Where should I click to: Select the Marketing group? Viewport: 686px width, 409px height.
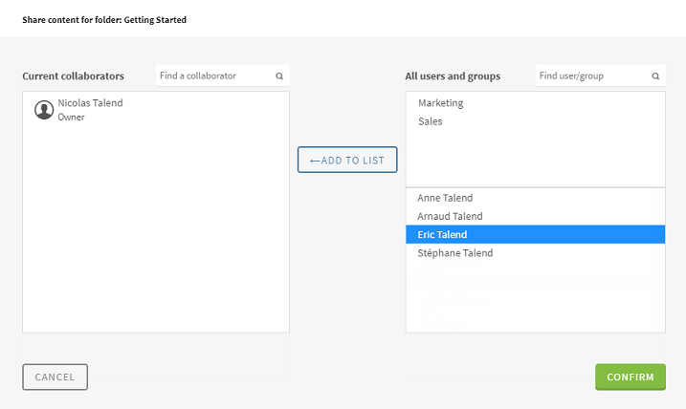click(x=441, y=103)
